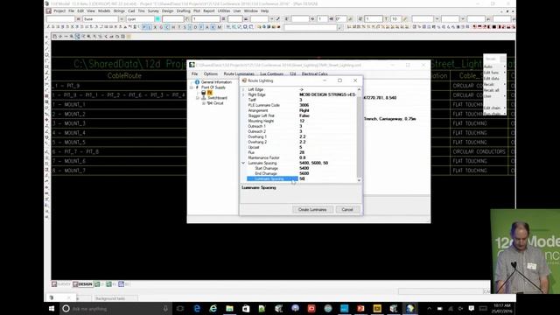Toggle the P snap button
This screenshot has height=315, width=560.
point(143,27)
